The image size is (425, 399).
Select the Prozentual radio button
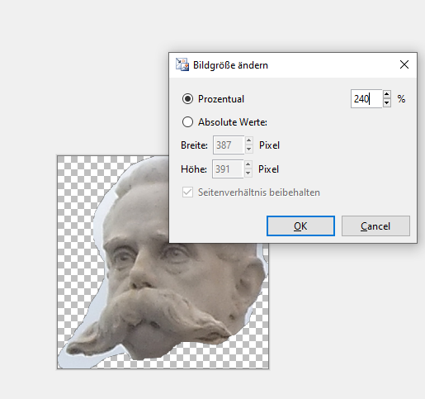point(187,99)
